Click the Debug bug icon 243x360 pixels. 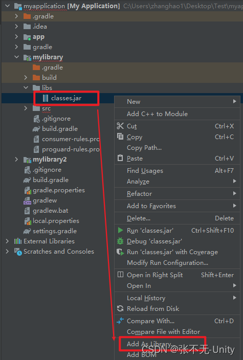[x=120, y=241]
